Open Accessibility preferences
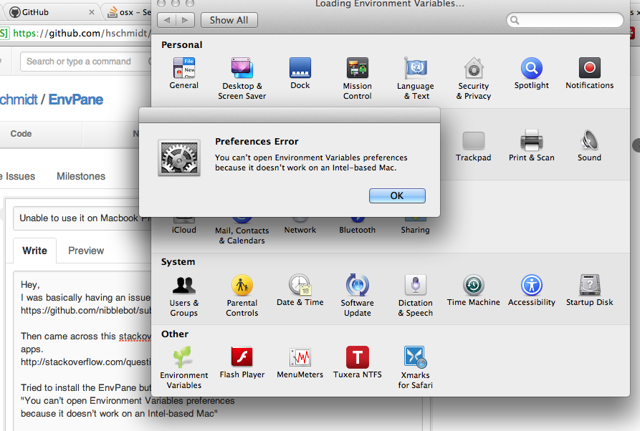This screenshot has height=431, width=640. click(x=532, y=291)
